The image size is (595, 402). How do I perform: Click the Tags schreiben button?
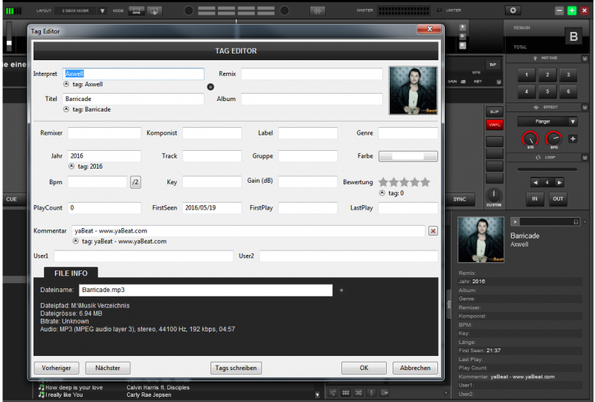pos(237,368)
